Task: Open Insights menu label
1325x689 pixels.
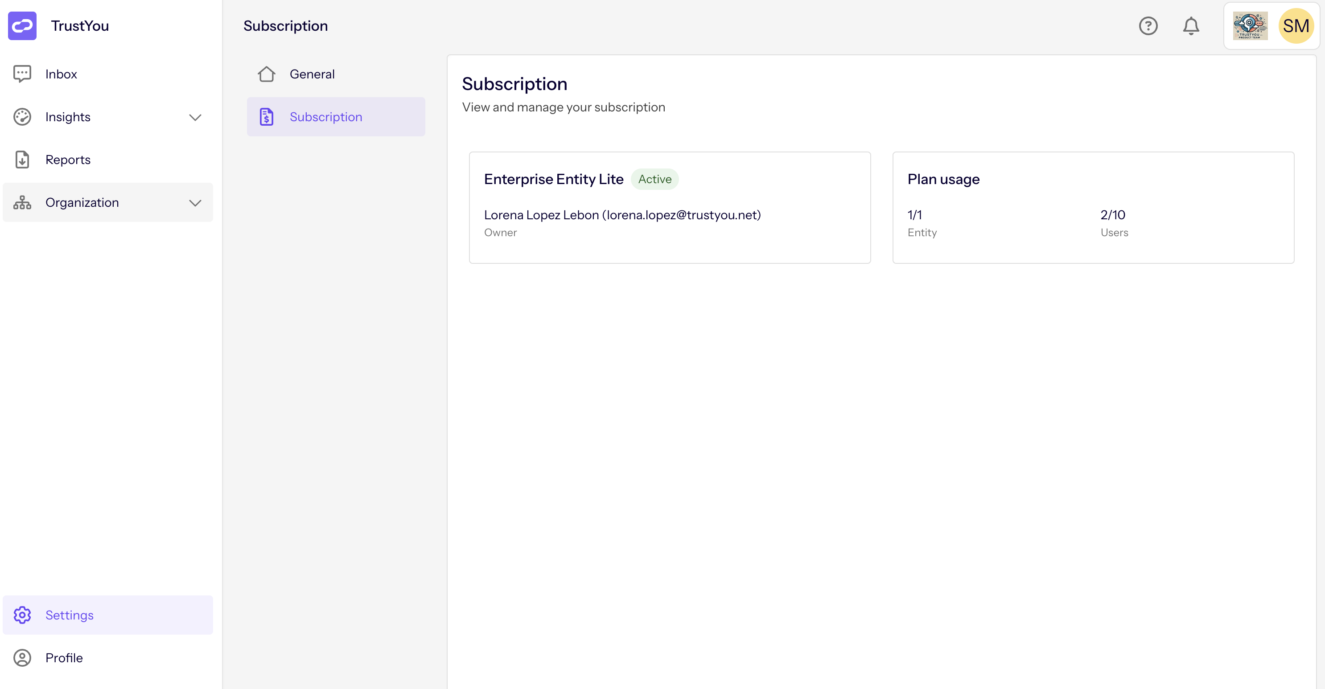Action: [68, 117]
